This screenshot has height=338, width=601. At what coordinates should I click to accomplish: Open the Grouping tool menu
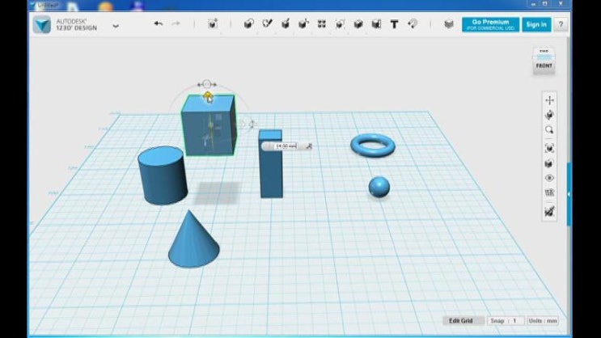[340, 24]
